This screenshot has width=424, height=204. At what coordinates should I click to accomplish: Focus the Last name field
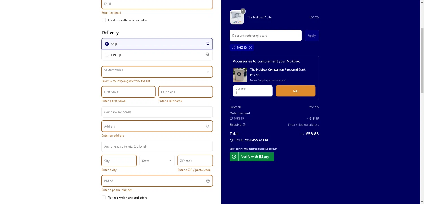(x=185, y=92)
